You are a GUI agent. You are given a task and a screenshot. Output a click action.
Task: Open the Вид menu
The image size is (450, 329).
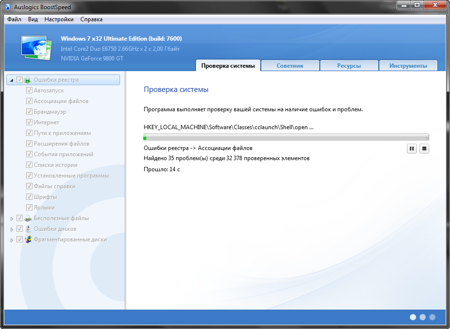point(33,19)
